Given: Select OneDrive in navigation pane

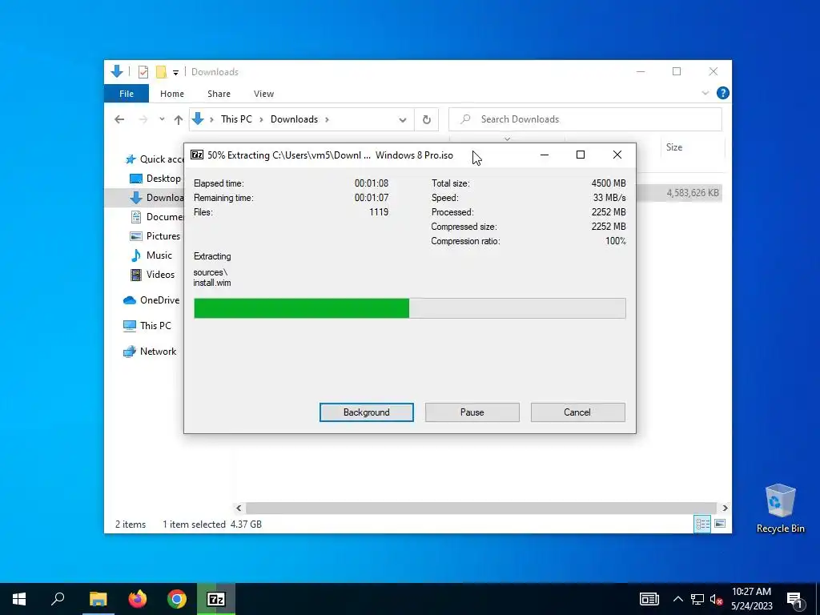Looking at the screenshot, I should tap(151, 300).
